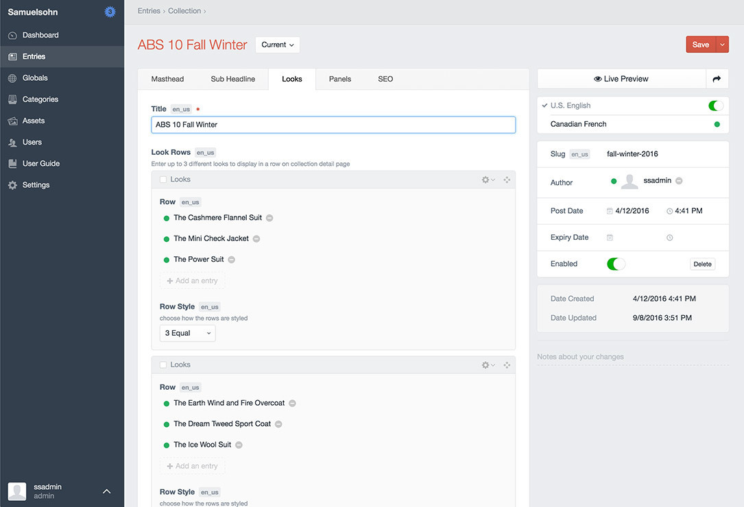Open the User Guide book icon

12,164
